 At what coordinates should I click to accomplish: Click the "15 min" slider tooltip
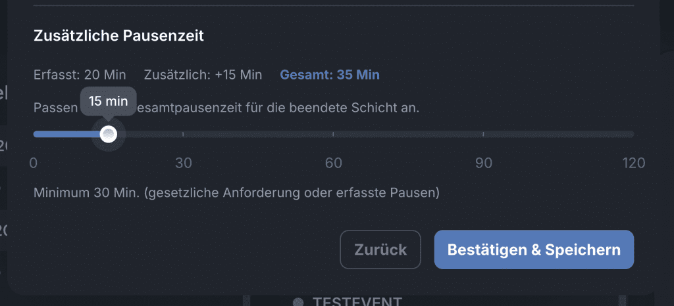(109, 102)
